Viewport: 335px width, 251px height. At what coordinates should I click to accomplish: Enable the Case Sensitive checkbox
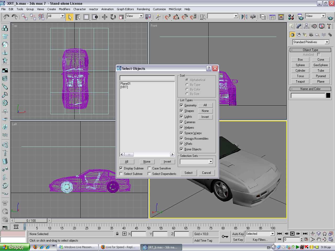[149, 168]
